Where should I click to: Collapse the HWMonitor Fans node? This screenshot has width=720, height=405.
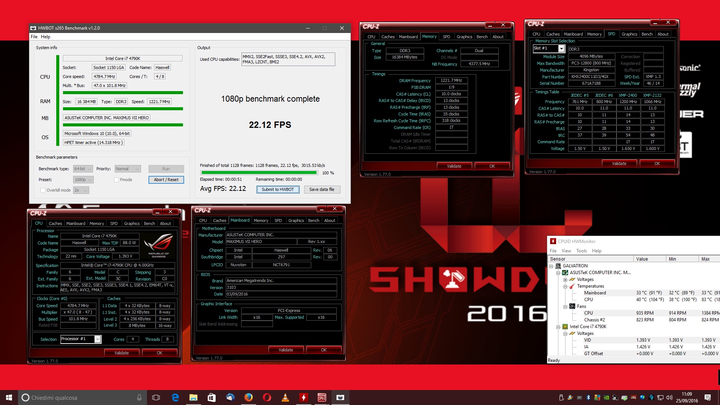[x=565, y=306]
